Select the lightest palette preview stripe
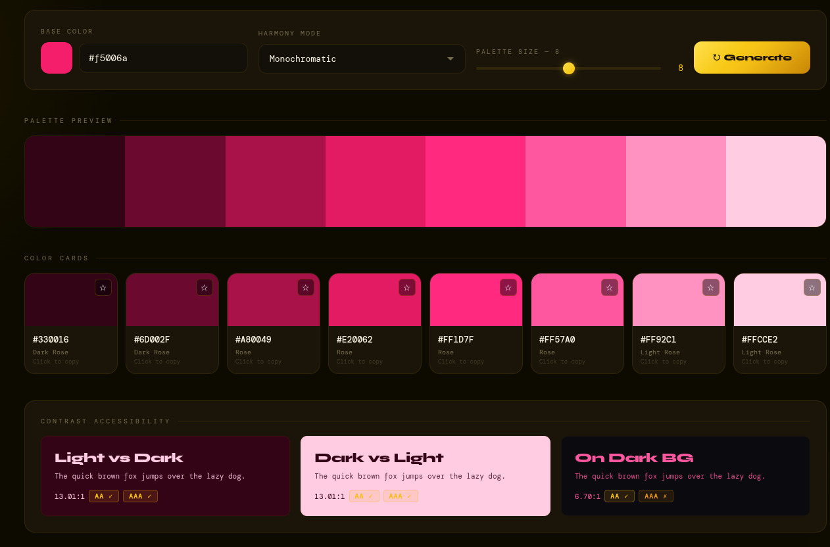This screenshot has width=830, height=547. pos(776,181)
